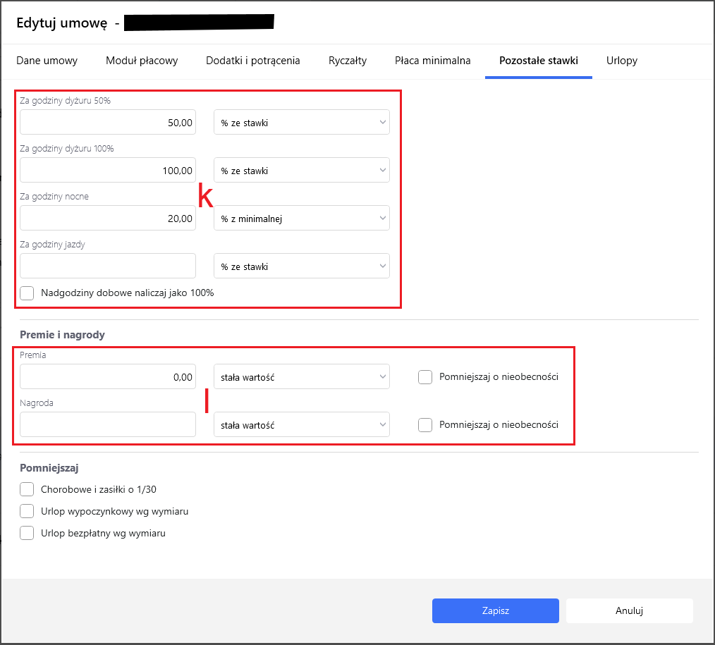Open the Za godziny jazdy unit dropdown
This screenshot has height=645, width=715.
click(301, 266)
